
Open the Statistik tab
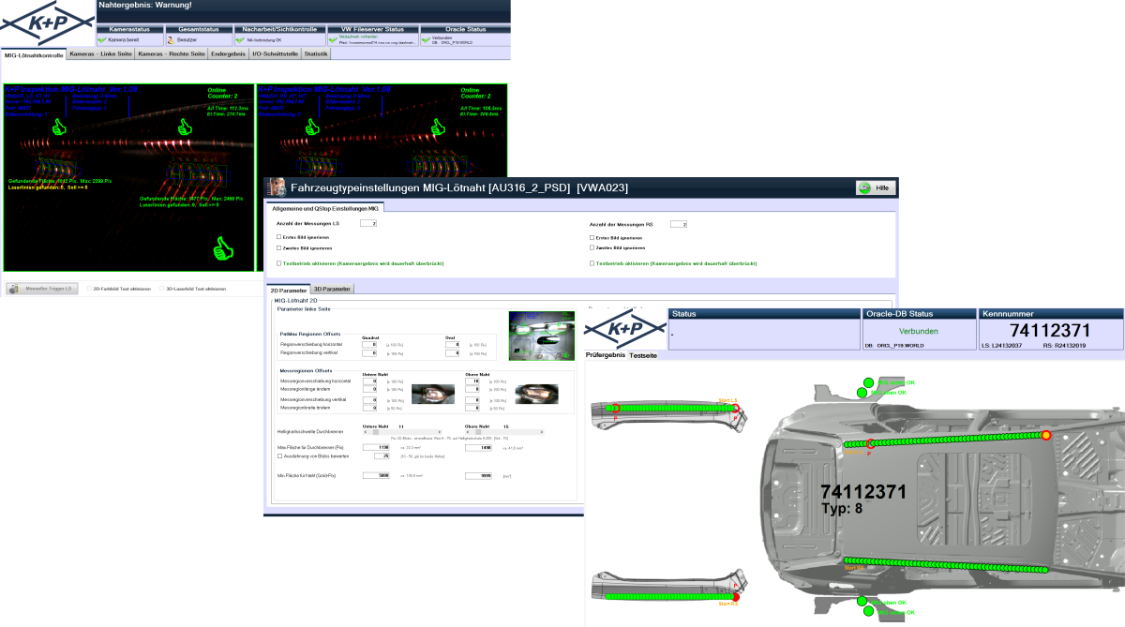click(x=317, y=55)
